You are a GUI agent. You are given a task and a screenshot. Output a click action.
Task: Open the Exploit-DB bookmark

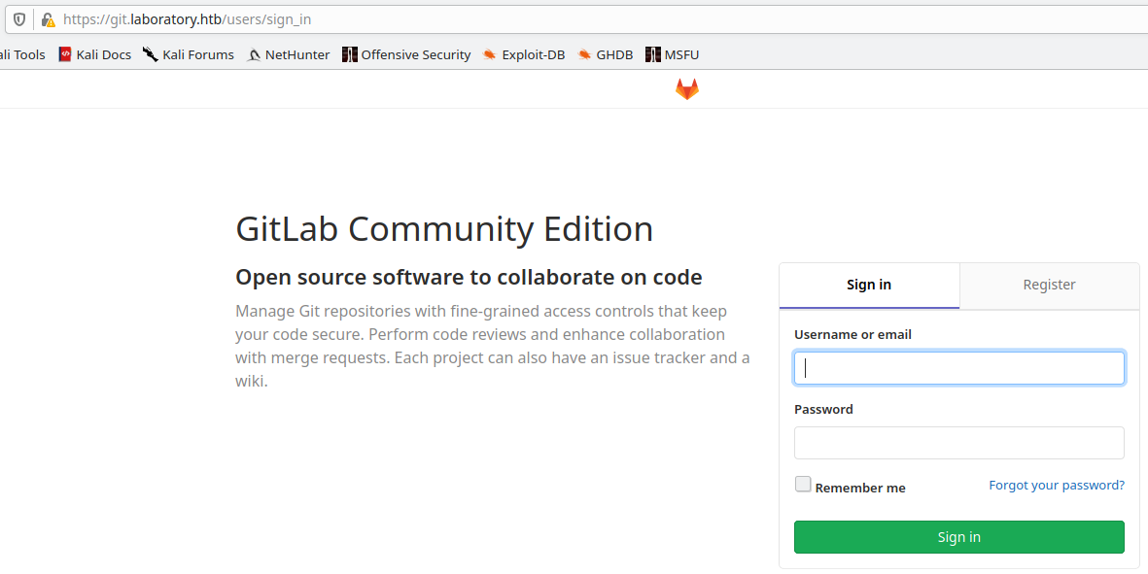(x=523, y=54)
